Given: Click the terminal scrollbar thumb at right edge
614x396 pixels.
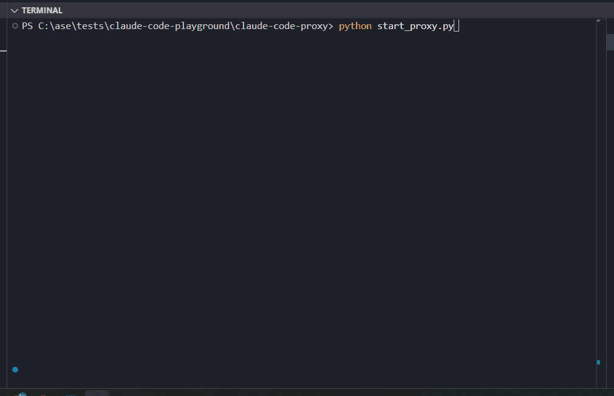Looking at the screenshot, I should pyautogui.click(x=610, y=42).
